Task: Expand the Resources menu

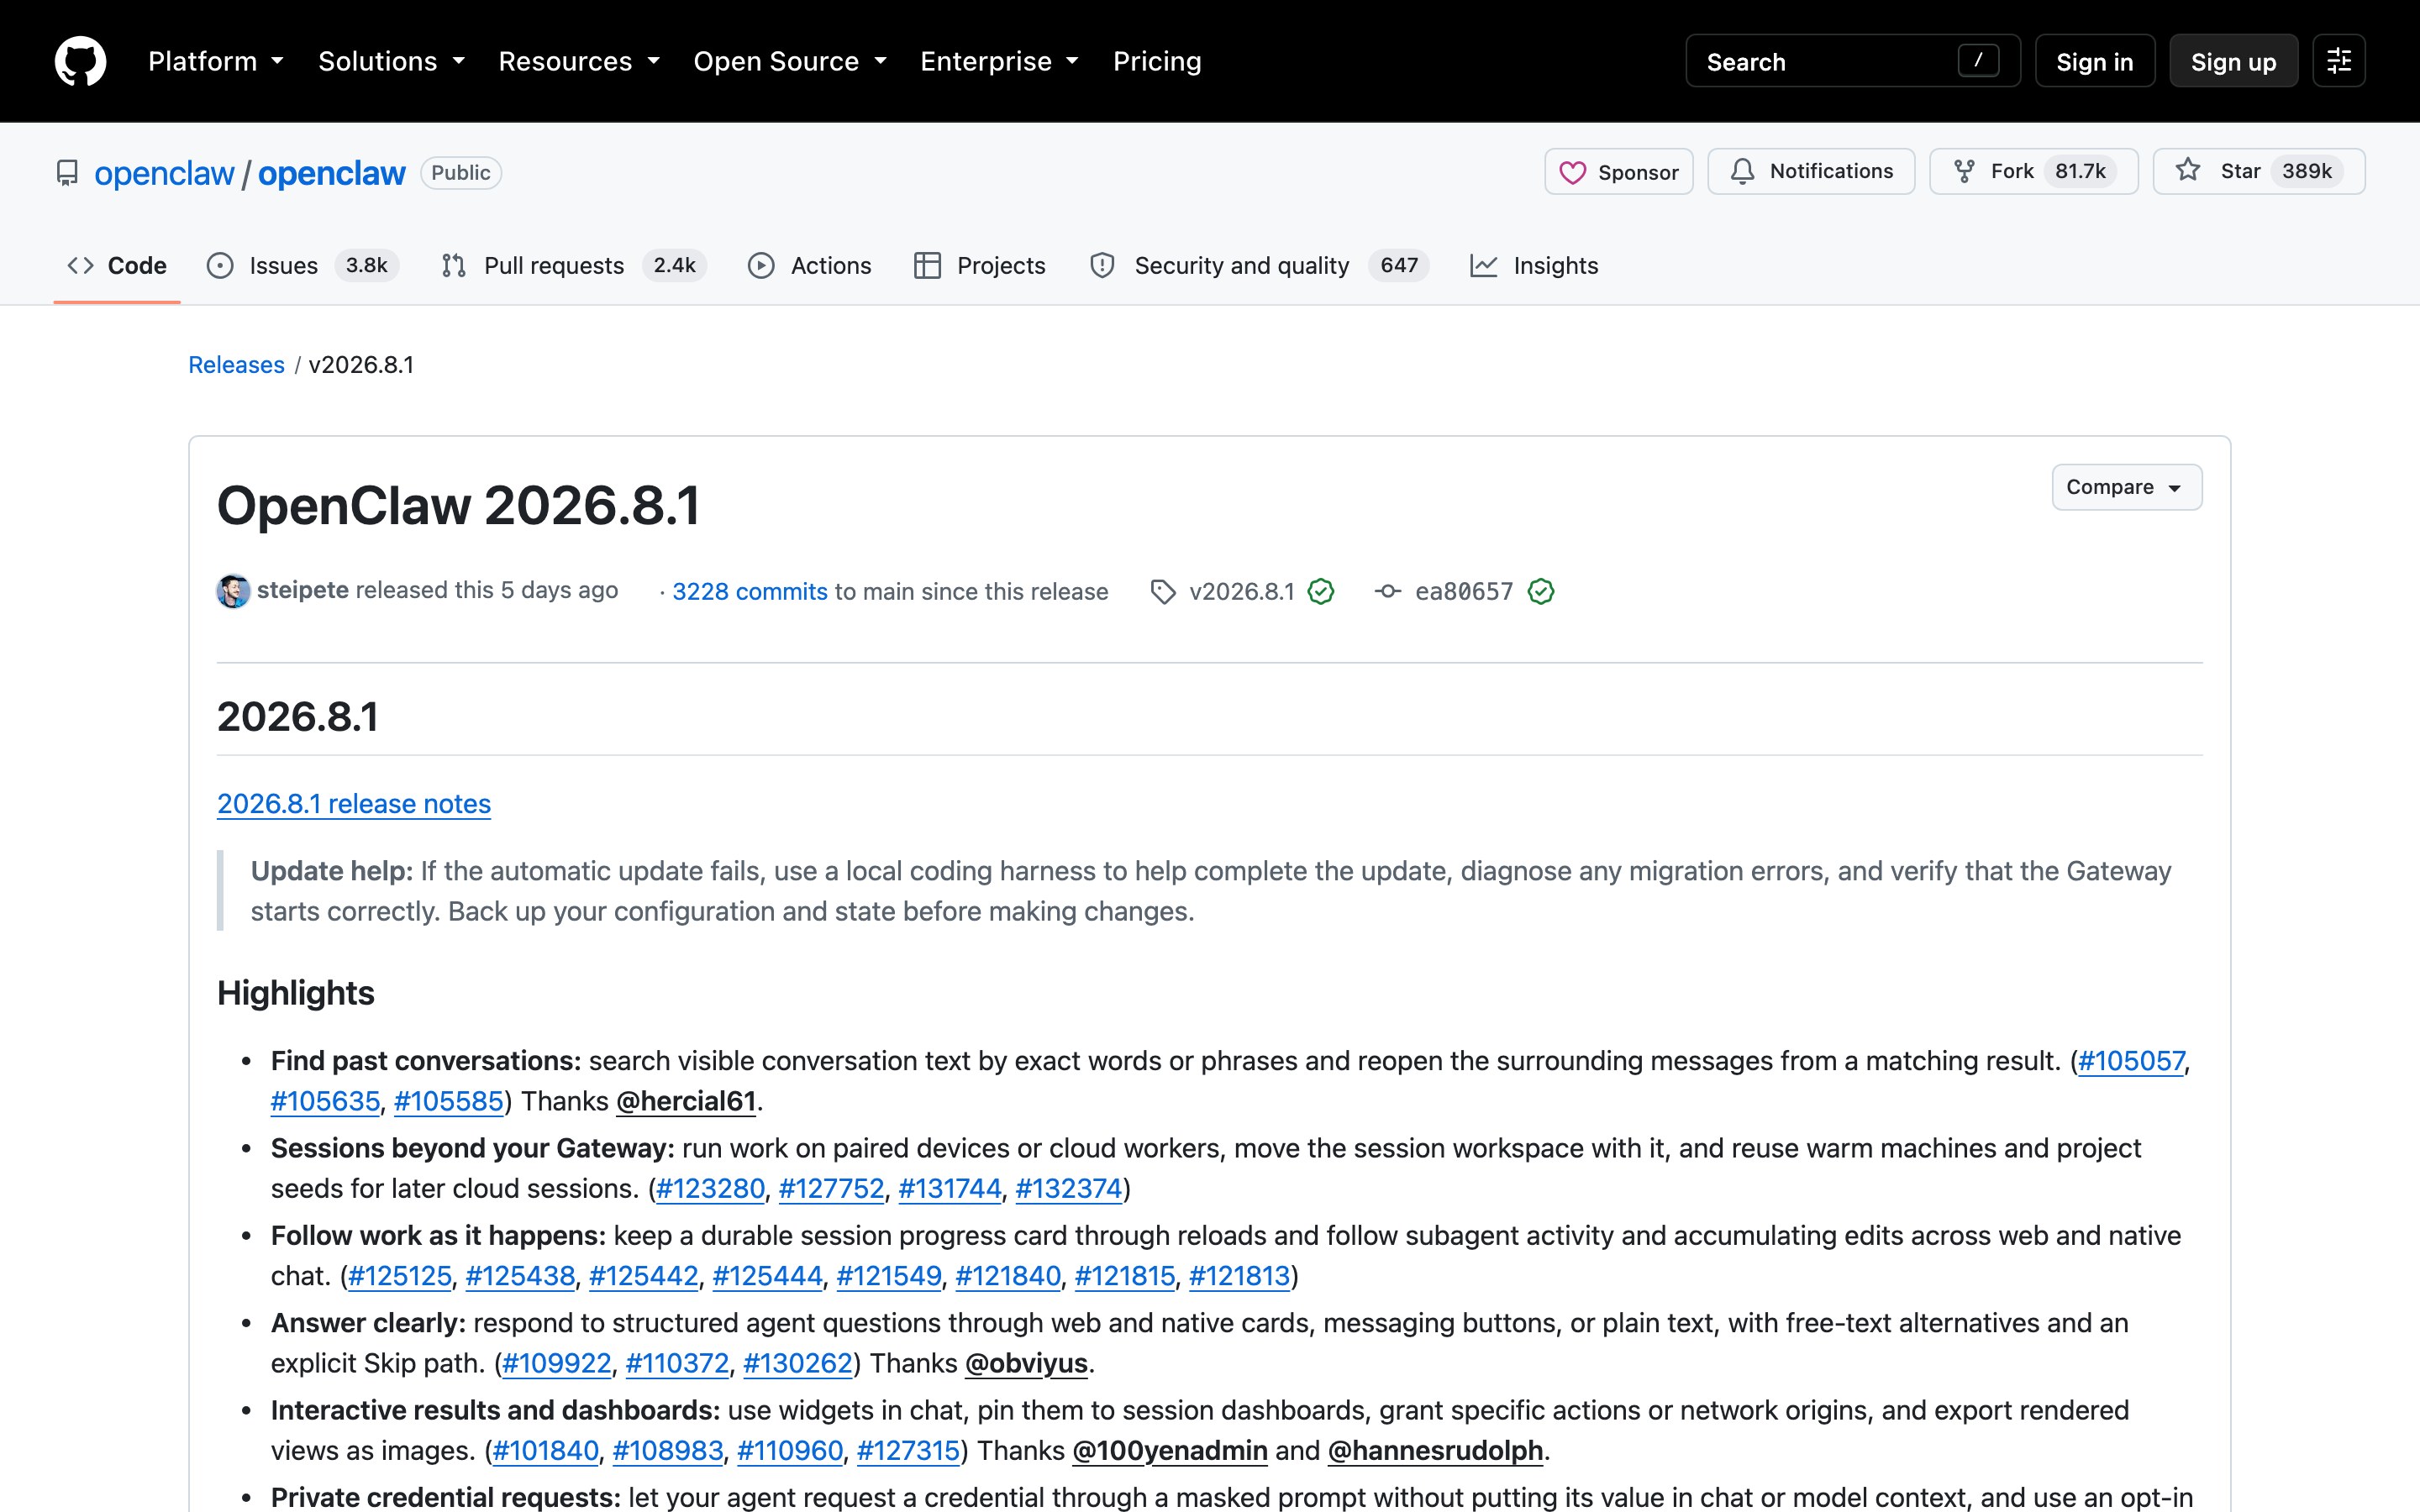Action: [x=579, y=61]
